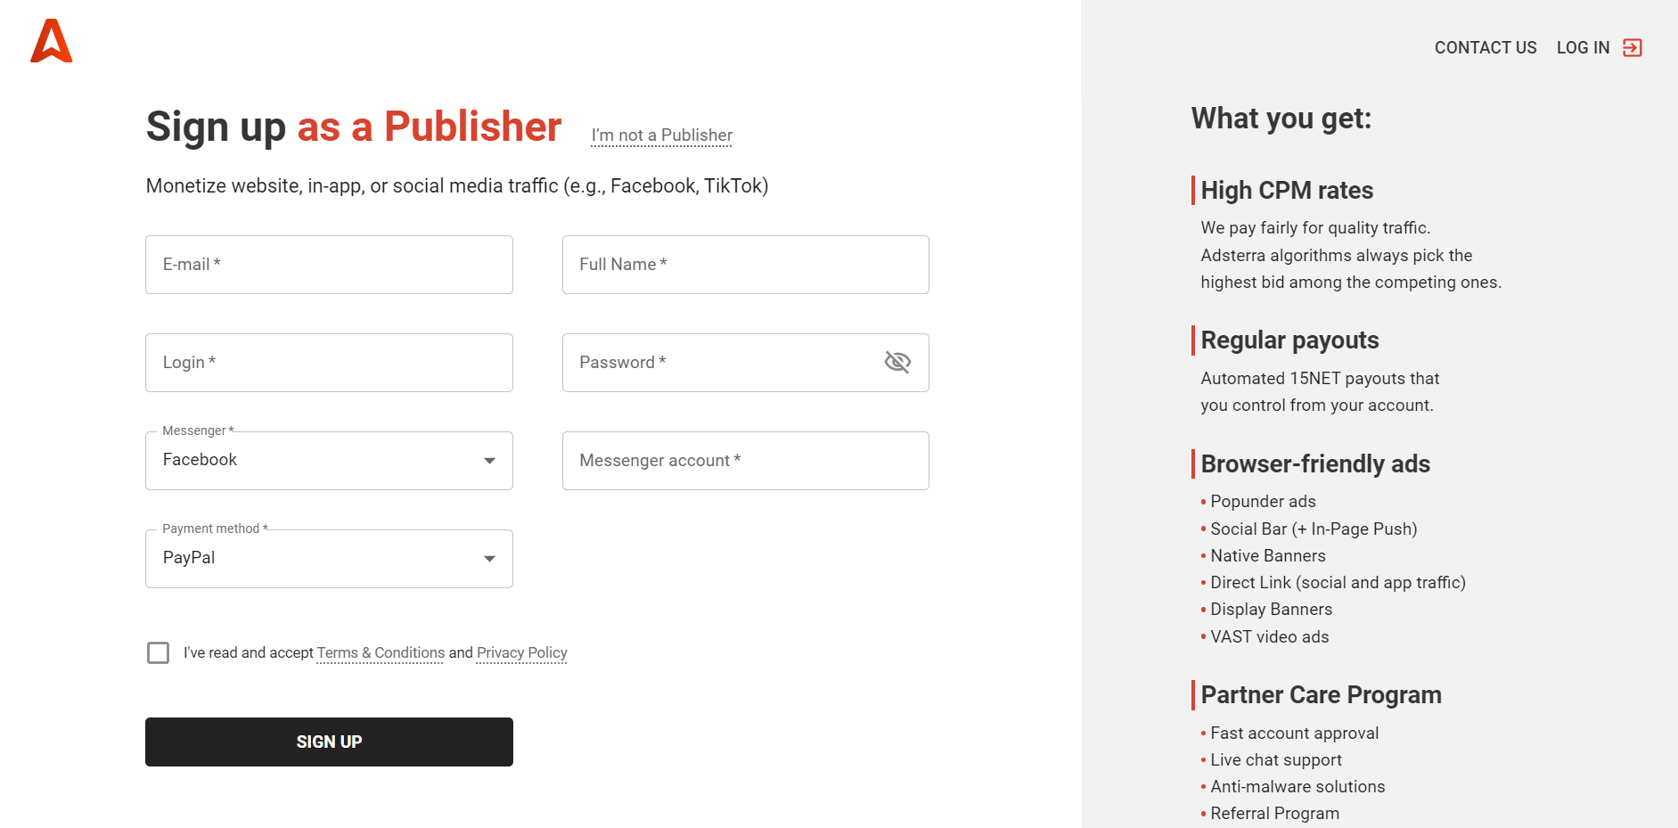Image resolution: width=1678 pixels, height=828 pixels.
Task: Open the CONTACT US menu item
Action: (x=1485, y=47)
